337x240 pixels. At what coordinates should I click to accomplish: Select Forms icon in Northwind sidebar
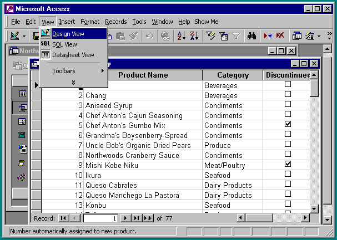22,121
